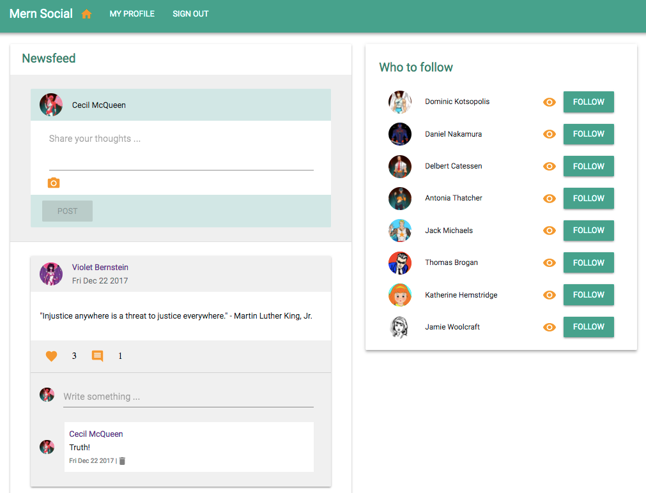Select Sign Out in the top bar
This screenshot has width=646, height=493.
pos(190,14)
